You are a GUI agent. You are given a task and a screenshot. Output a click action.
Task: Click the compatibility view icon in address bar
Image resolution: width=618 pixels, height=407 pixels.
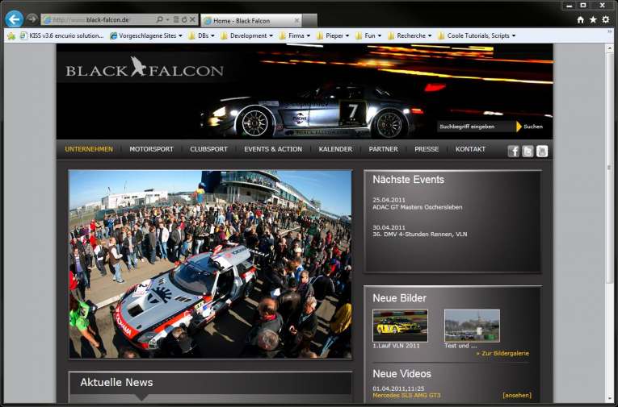[176, 19]
